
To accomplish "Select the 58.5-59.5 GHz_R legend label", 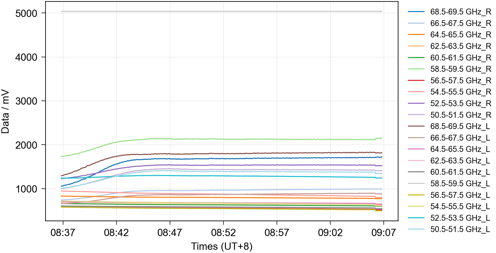I will (461, 69).
